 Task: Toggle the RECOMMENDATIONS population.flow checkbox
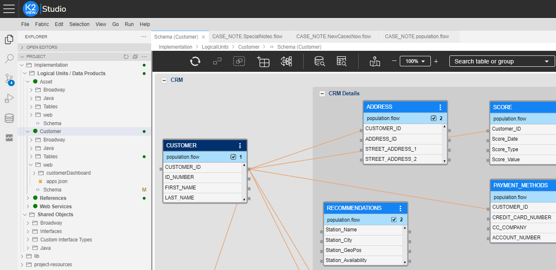pos(393,220)
